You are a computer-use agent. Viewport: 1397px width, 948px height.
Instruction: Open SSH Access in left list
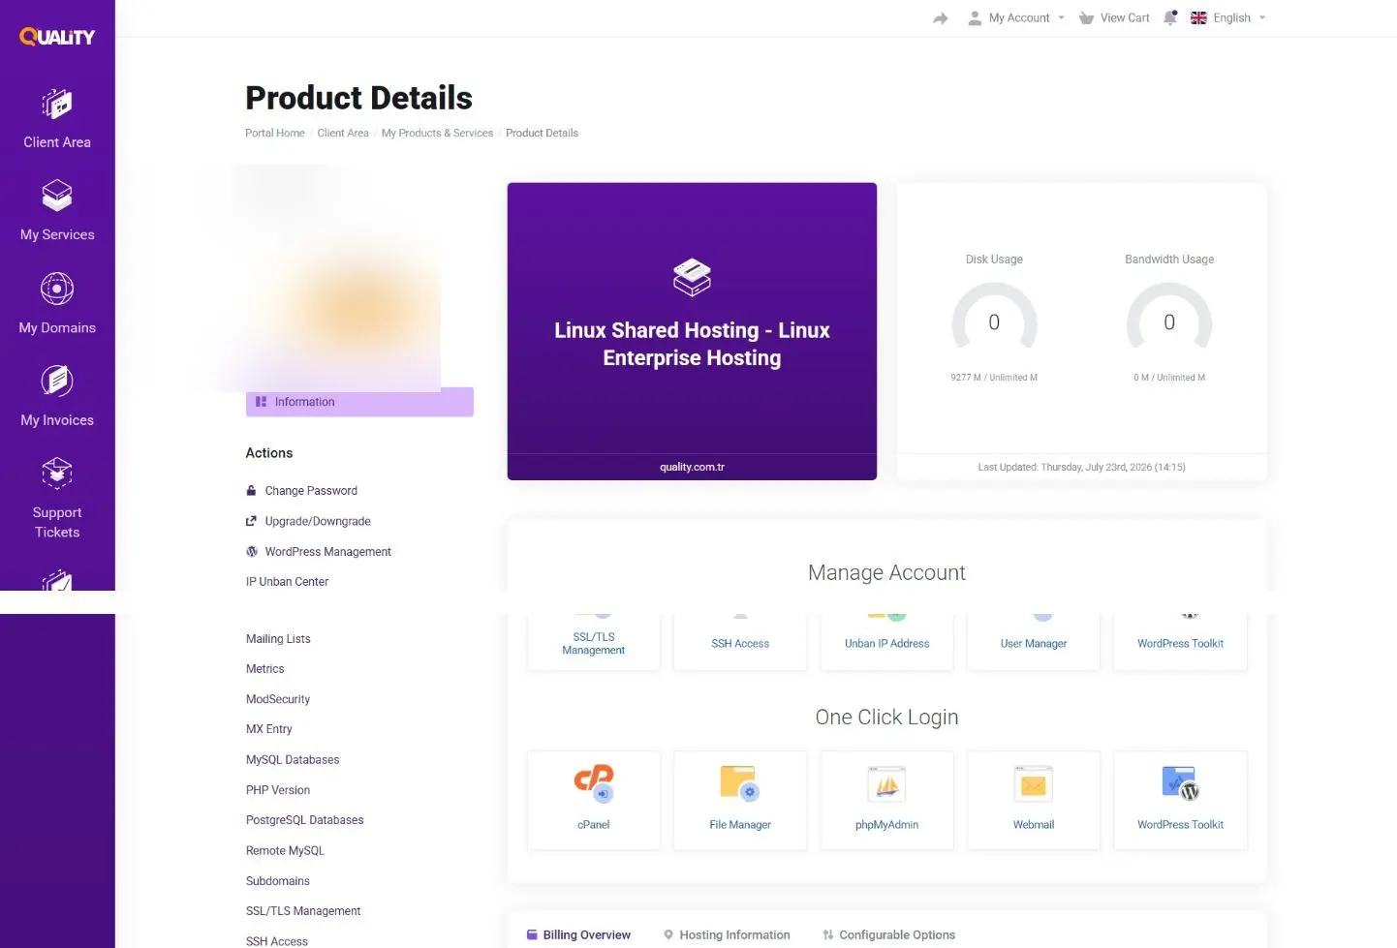coord(277,941)
